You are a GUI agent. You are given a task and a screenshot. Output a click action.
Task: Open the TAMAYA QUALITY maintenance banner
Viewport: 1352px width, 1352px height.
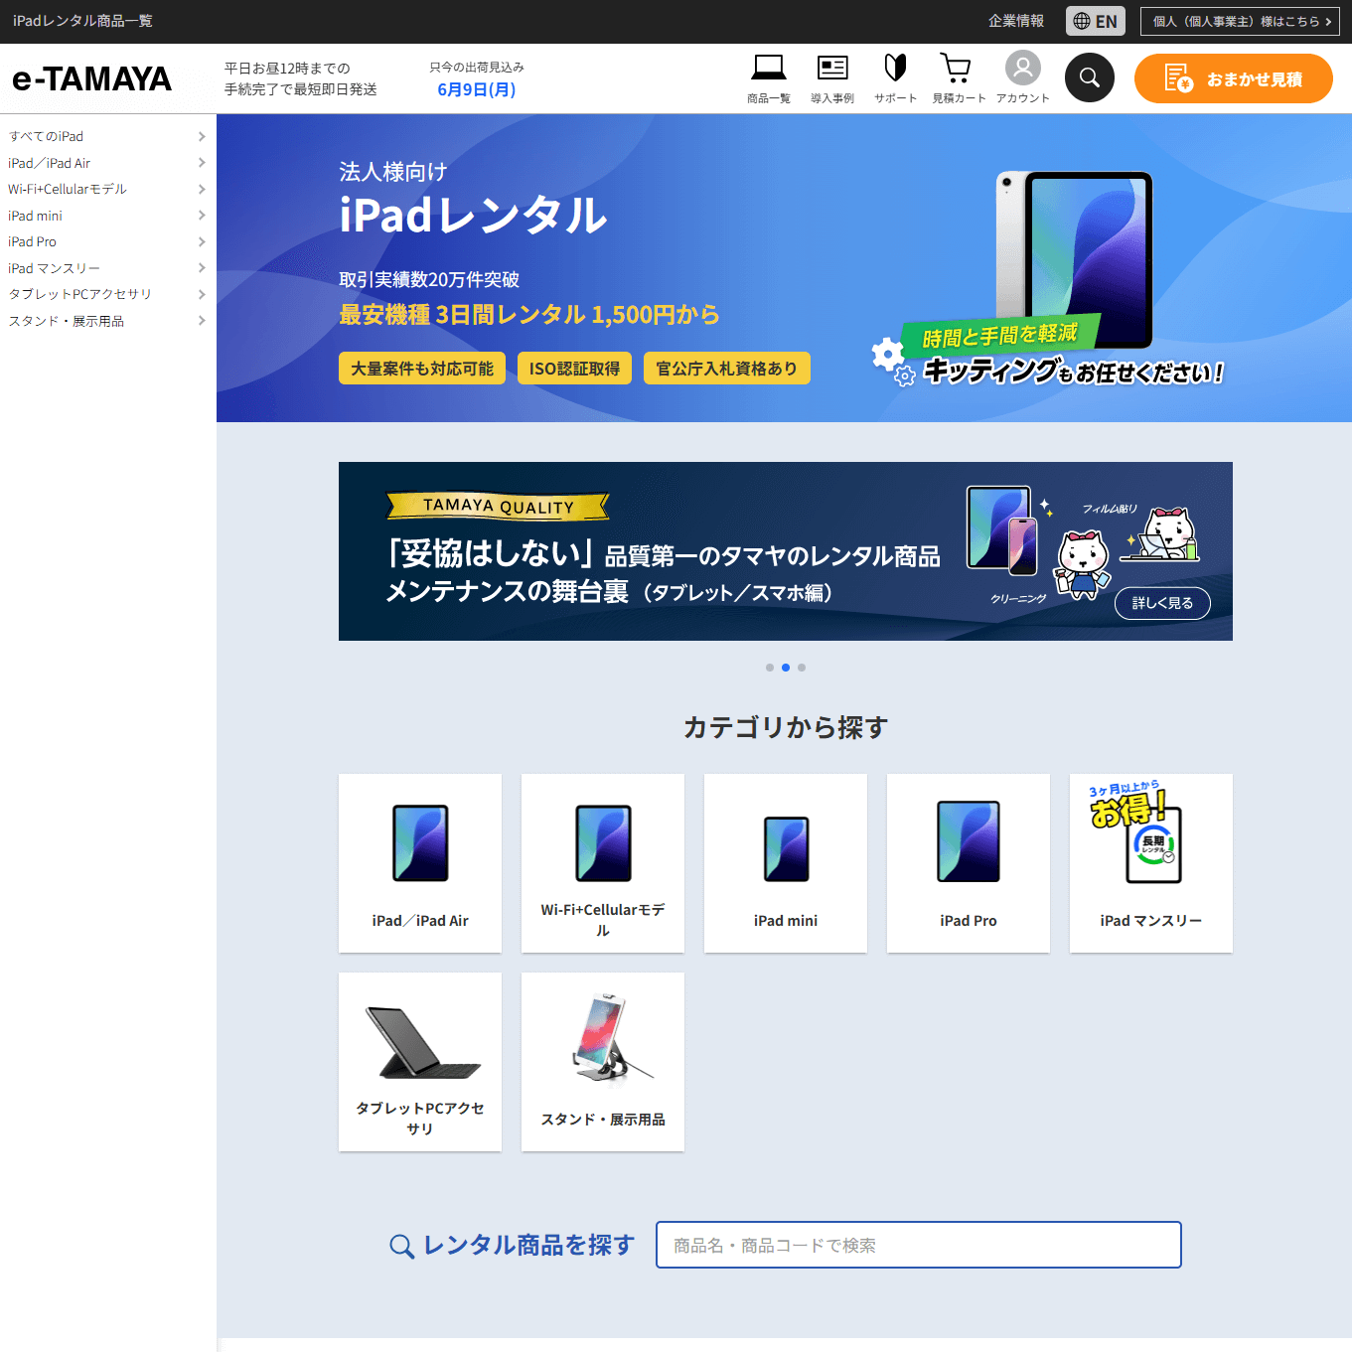786,551
